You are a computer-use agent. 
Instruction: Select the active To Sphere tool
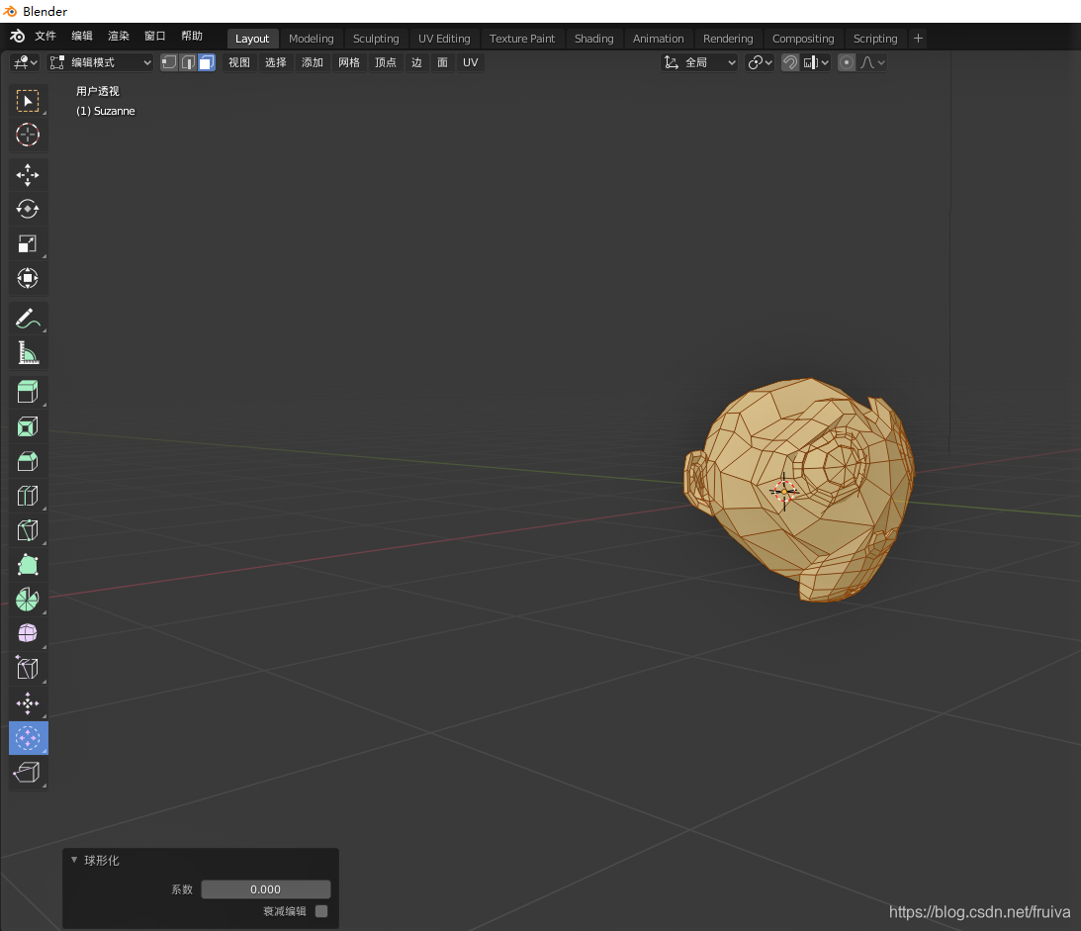point(28,738)
